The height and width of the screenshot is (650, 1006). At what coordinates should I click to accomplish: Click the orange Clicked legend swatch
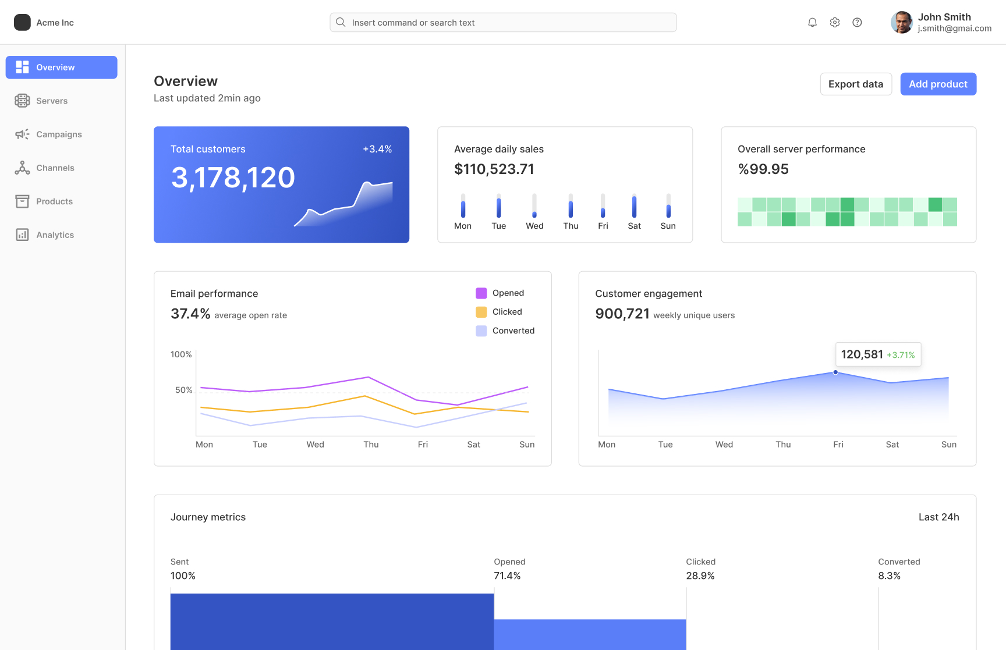pyautogui.click(x=481, y=312)
